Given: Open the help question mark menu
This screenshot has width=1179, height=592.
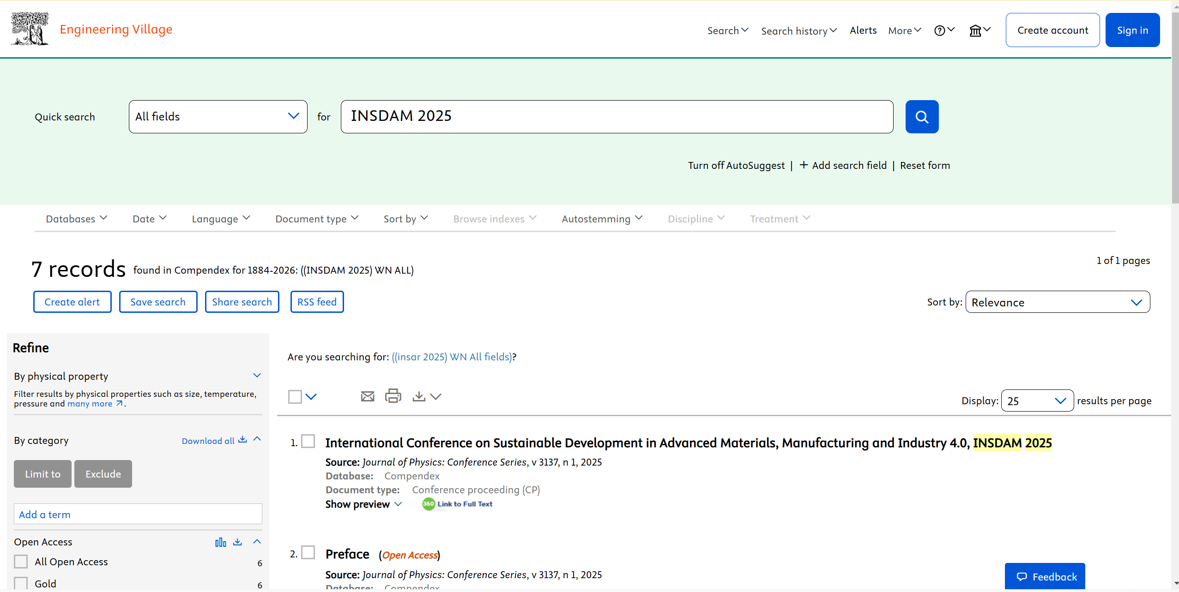Looking at the screenshot, I should pyautogui.click(x=944, y=30).
